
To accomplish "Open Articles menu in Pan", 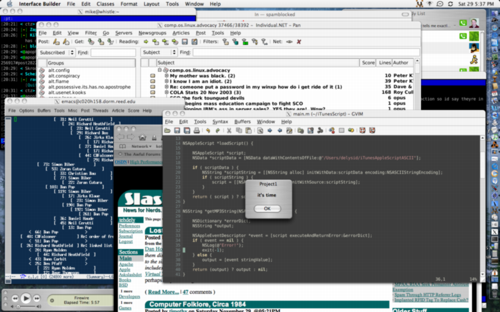I will (181, 33).
